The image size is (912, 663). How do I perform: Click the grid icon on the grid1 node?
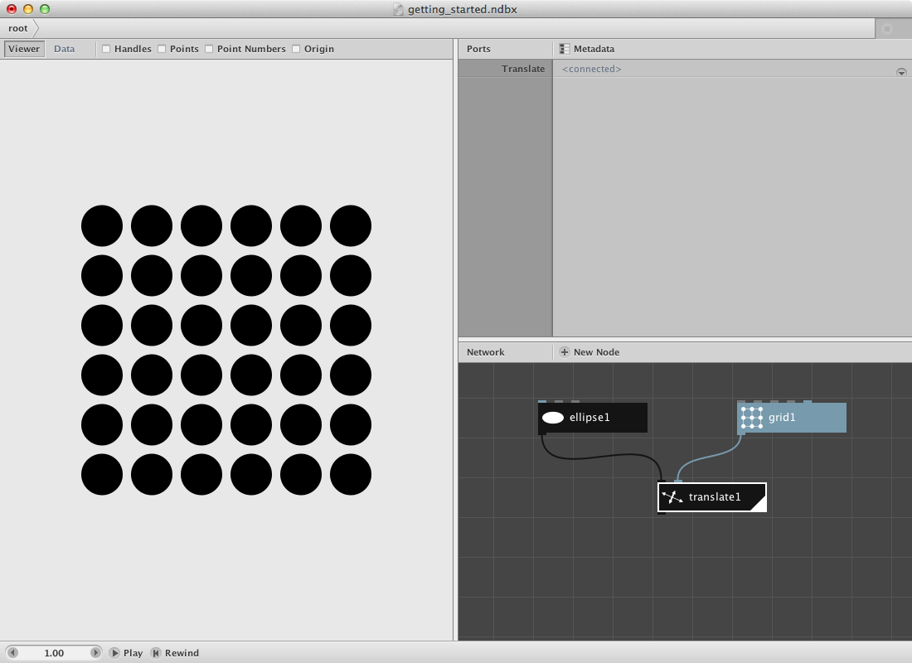pos(752,417)
